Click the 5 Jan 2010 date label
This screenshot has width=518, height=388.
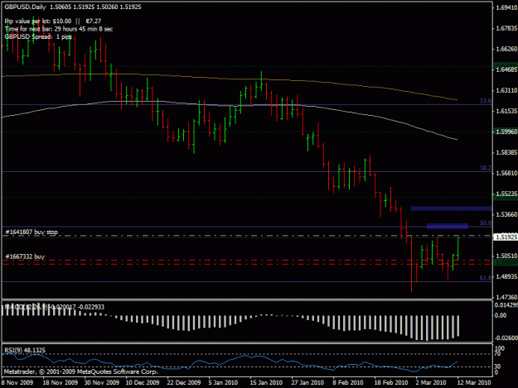[x=223, y=382]
